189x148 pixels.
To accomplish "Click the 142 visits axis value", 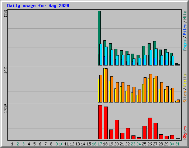I will [6, 71].
